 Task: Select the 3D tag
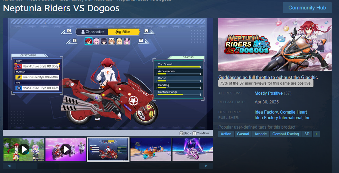pyautogui.click(x=307, y=134)
